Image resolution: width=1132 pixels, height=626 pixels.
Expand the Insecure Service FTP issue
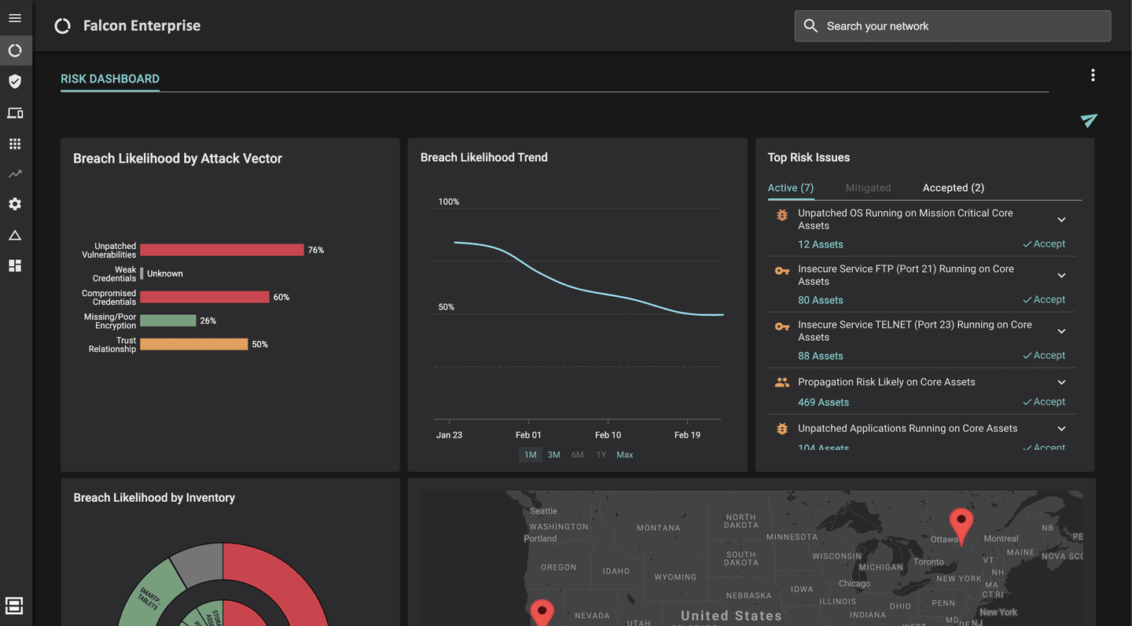pos(1061,276)
